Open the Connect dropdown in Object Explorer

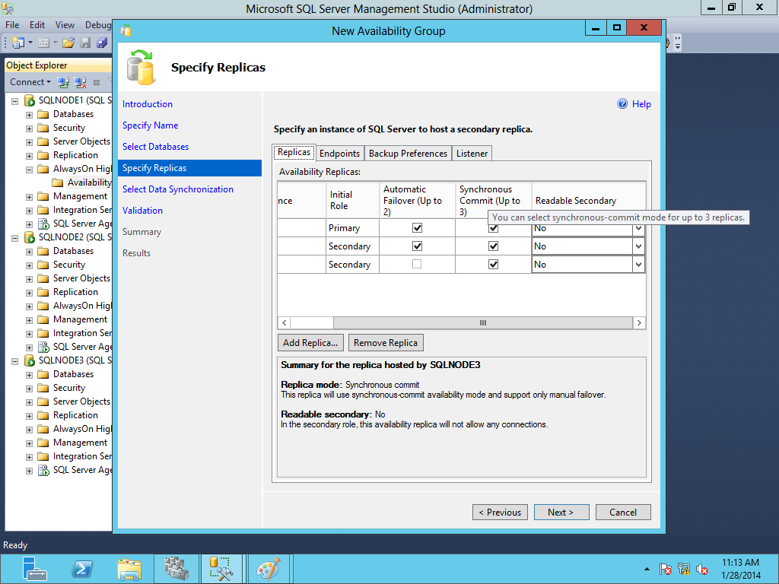(x=30, y=82)
